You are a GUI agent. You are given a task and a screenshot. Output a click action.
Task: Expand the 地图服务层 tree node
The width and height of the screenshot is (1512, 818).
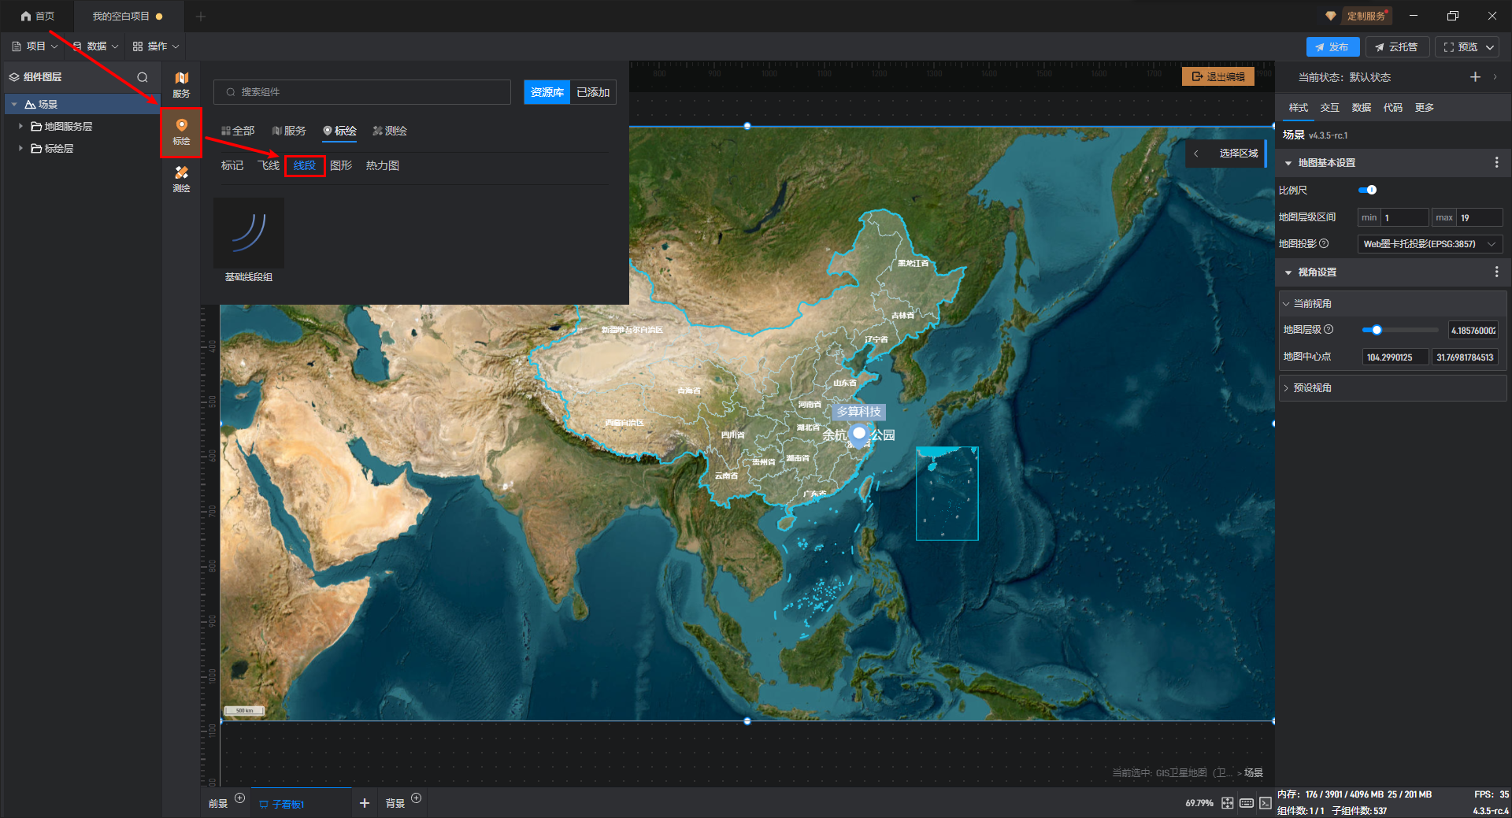[x=20, y=126]
